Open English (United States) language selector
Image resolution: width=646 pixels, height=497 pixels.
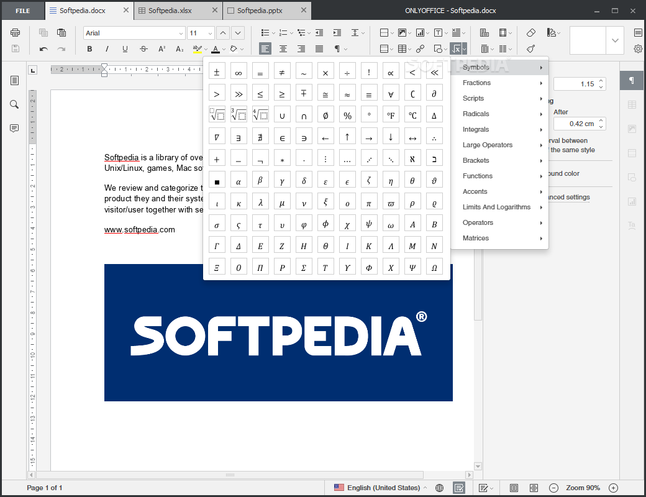(x=380, y=488)
